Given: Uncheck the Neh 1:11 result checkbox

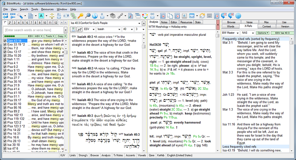Looking at the screenshot, I should (x=5, y=59).
